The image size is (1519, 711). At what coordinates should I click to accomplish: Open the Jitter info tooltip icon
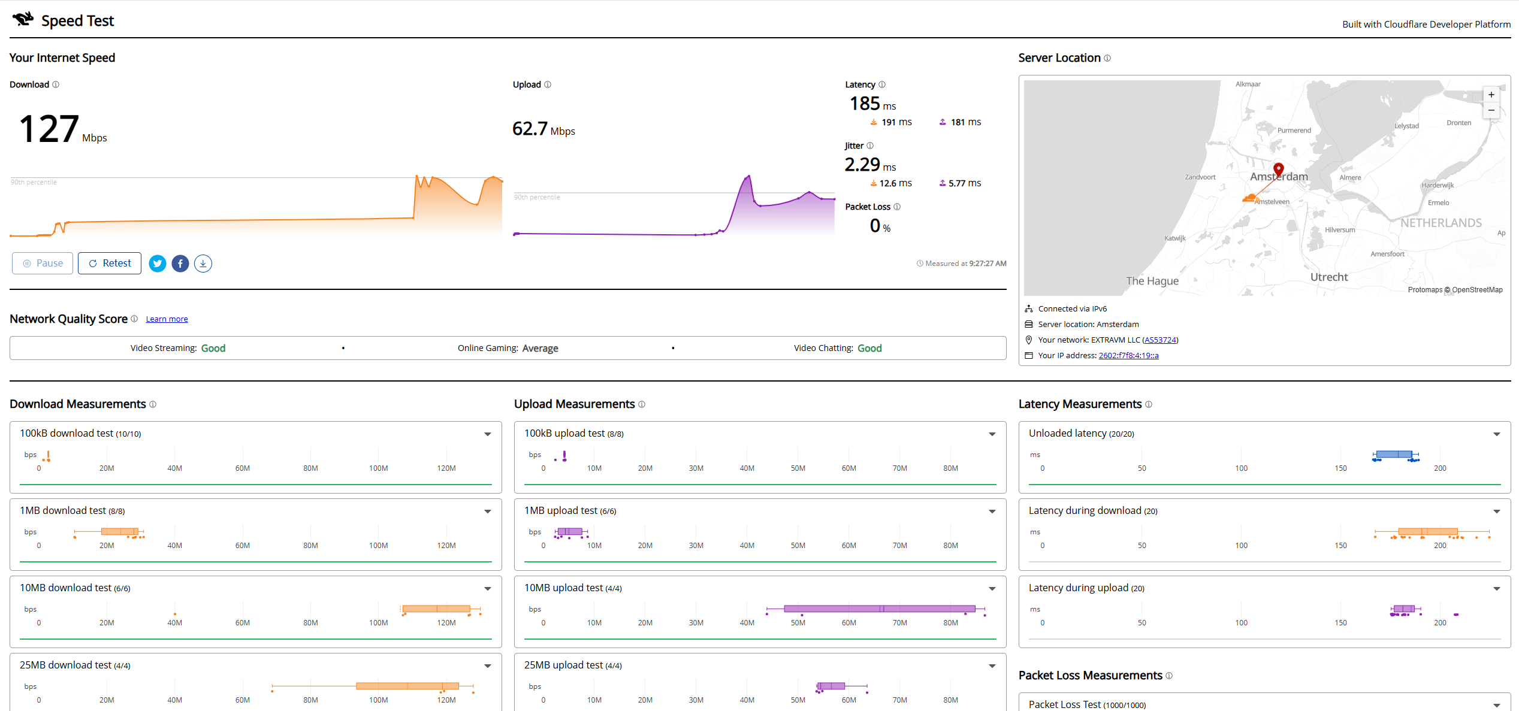tap(870, 146)
